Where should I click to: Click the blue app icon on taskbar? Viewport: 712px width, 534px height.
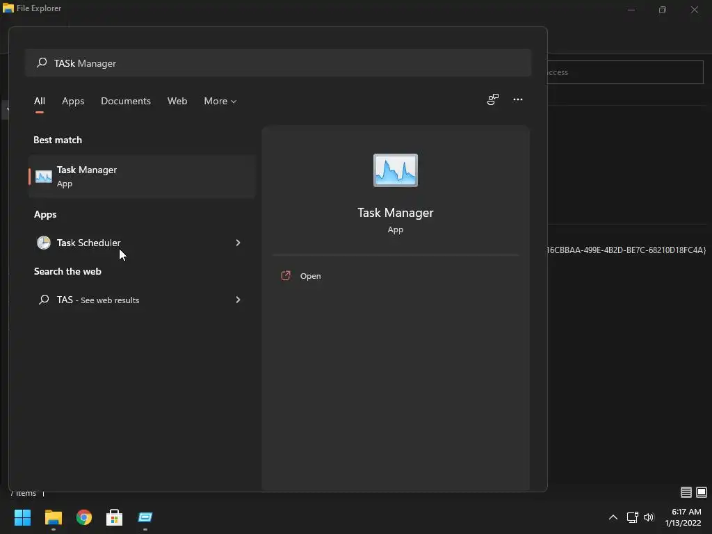coord(145,517)
